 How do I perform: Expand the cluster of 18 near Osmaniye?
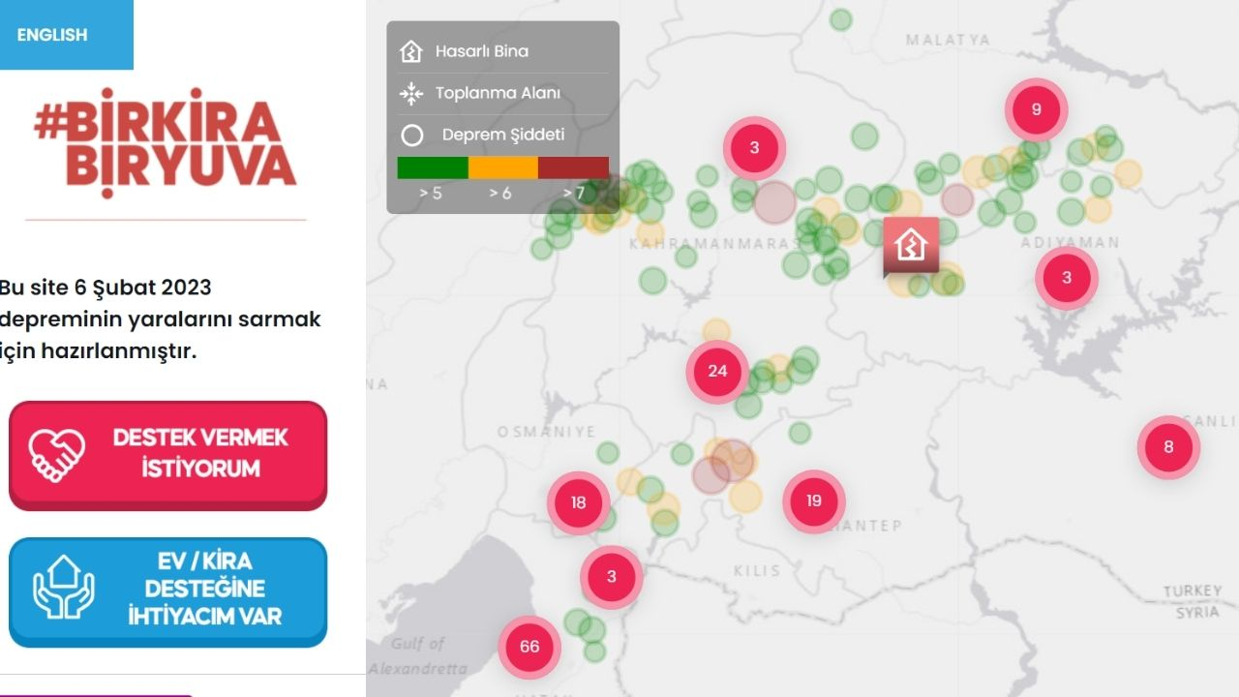coord(578,502)
